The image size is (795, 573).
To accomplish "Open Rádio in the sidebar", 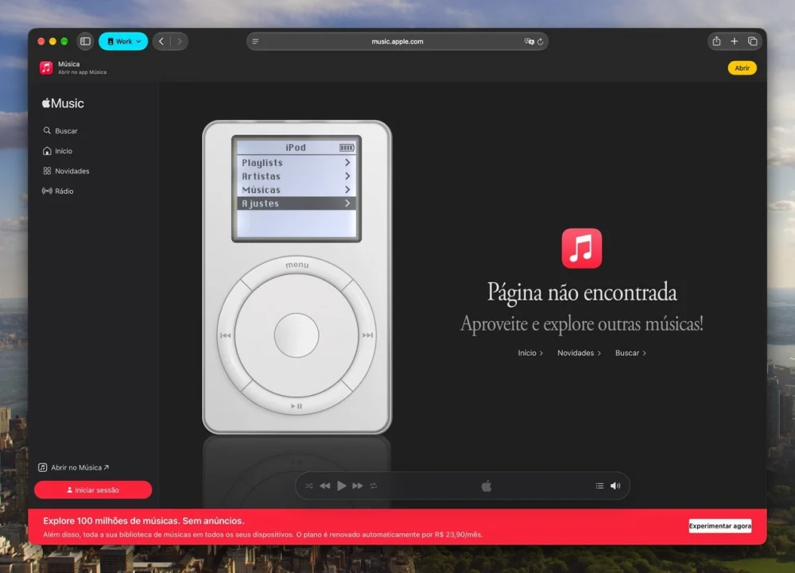I will pos(58,191).
